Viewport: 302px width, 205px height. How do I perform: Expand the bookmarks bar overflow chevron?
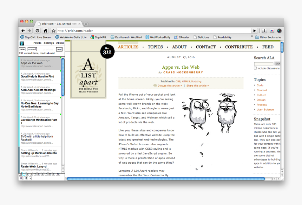click(251, 36)
